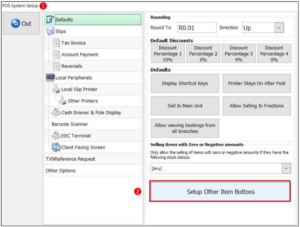Screen dimensions: 300x227
Task: Toggle Display Shortcut Keys option
Action: 185,83
